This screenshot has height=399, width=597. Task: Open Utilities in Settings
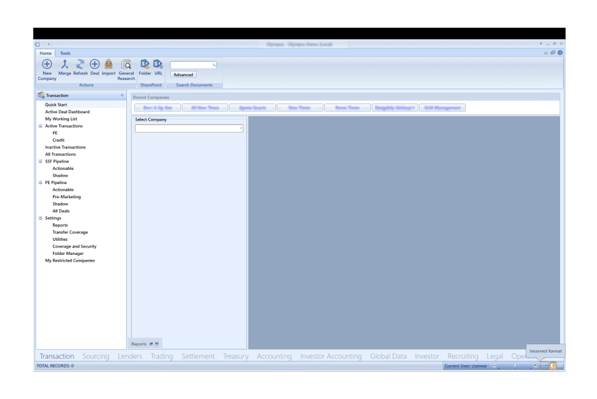click(x=60, y=240)
